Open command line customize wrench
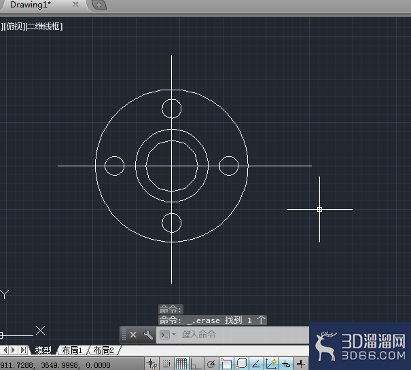The image size is (411, 370). tap(148, 335)
